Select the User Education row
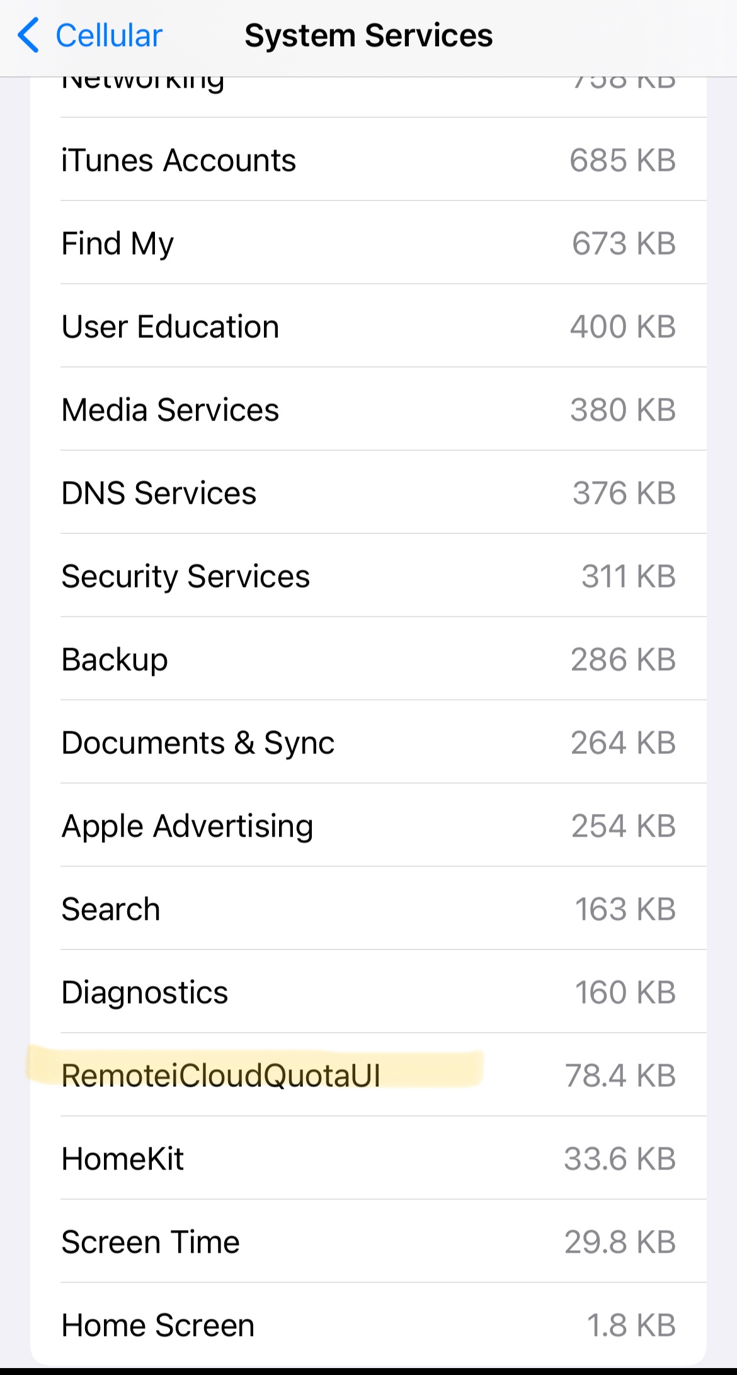This screenshot has height=1375, width=737. [x=368, y=327]
